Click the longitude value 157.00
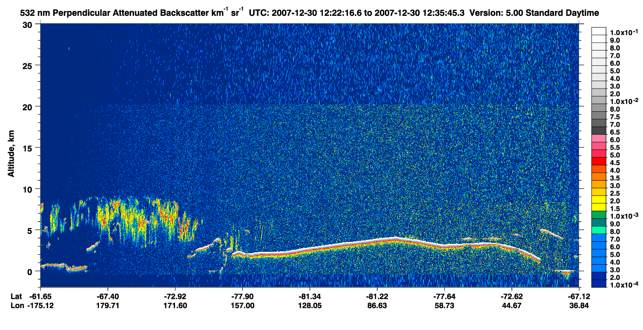The width and height of the screenshot is (643, 330). point(242,306)
